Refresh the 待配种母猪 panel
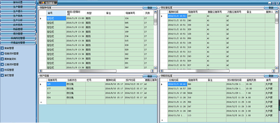This screenshot has width=280, height=123. pos(150,8)
